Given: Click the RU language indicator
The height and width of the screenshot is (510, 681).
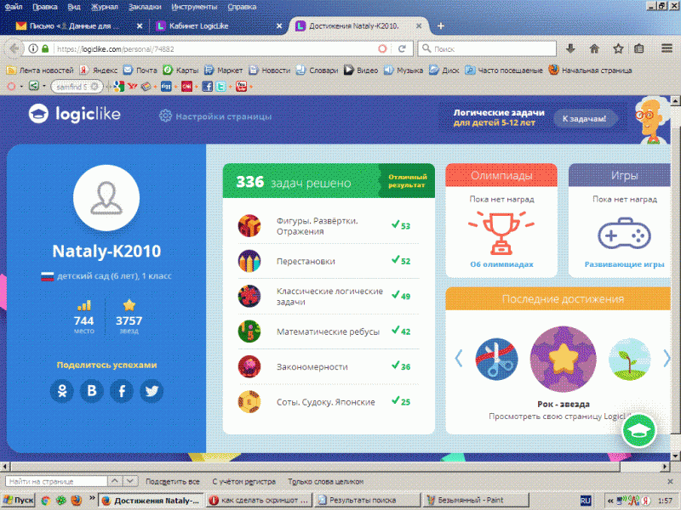Looking at the screenshot, I should click(x=586, y=501).
